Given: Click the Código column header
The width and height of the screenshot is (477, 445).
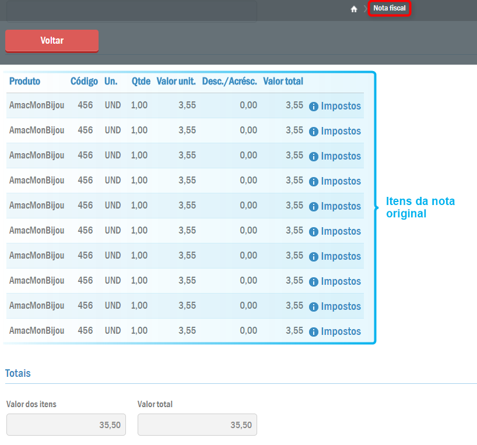Looking at the screenshot, I should [x=84, y=81].
